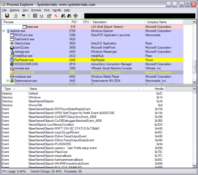Image resolution: width=198 pixels, height=175 pixels.
Task: Open the Handle menu
Action: pos(57,10)
